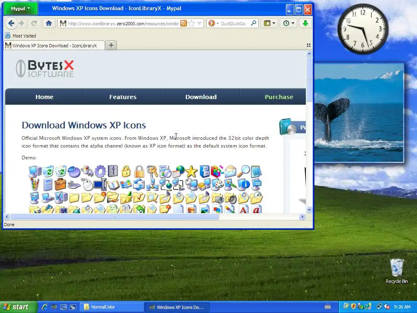The width and height of the screenshot is (417, 313).
Task: Click in the address bar URL field
Action: 123,23
